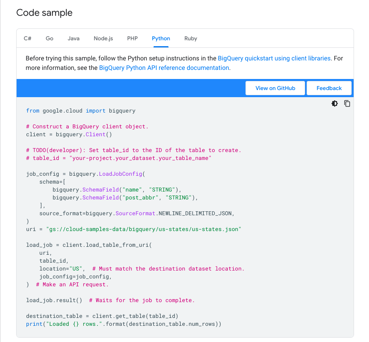This screenshot has width=369, height=342.
Task: Copy the code sample to clipboard
Action: pos(347,103)
